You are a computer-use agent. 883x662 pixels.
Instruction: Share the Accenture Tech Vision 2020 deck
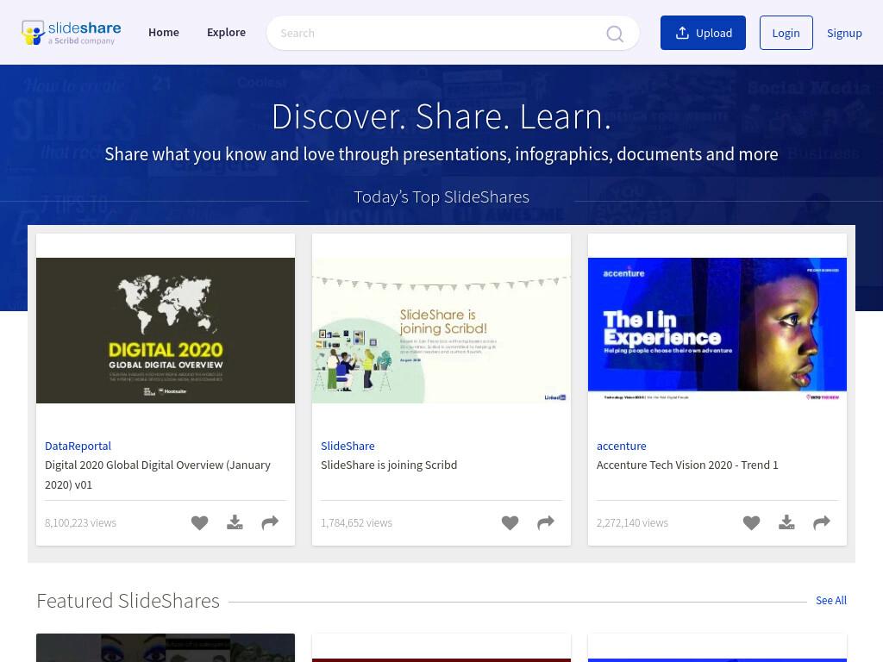point(822,523)
